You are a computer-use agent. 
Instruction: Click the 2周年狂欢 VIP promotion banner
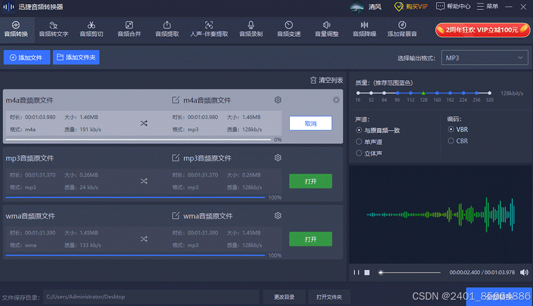pos(482,30)
